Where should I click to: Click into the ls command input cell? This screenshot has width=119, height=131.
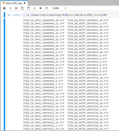(71, 15)
